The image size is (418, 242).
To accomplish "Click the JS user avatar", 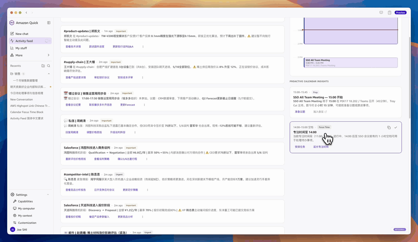I will [x=12, y=230].
